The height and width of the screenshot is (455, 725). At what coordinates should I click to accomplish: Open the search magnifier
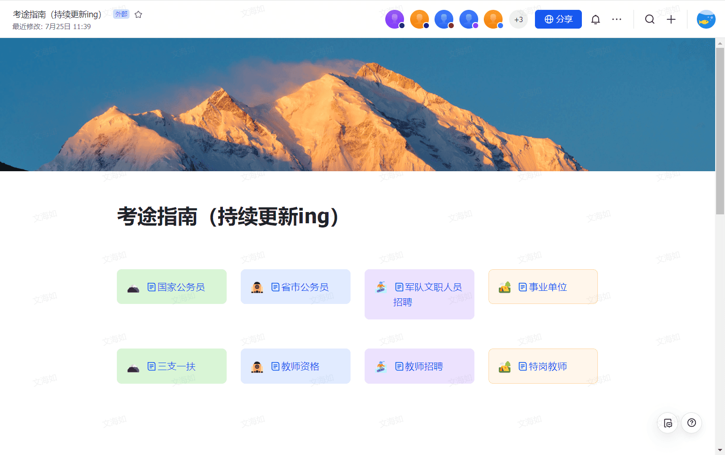(649, 19)
